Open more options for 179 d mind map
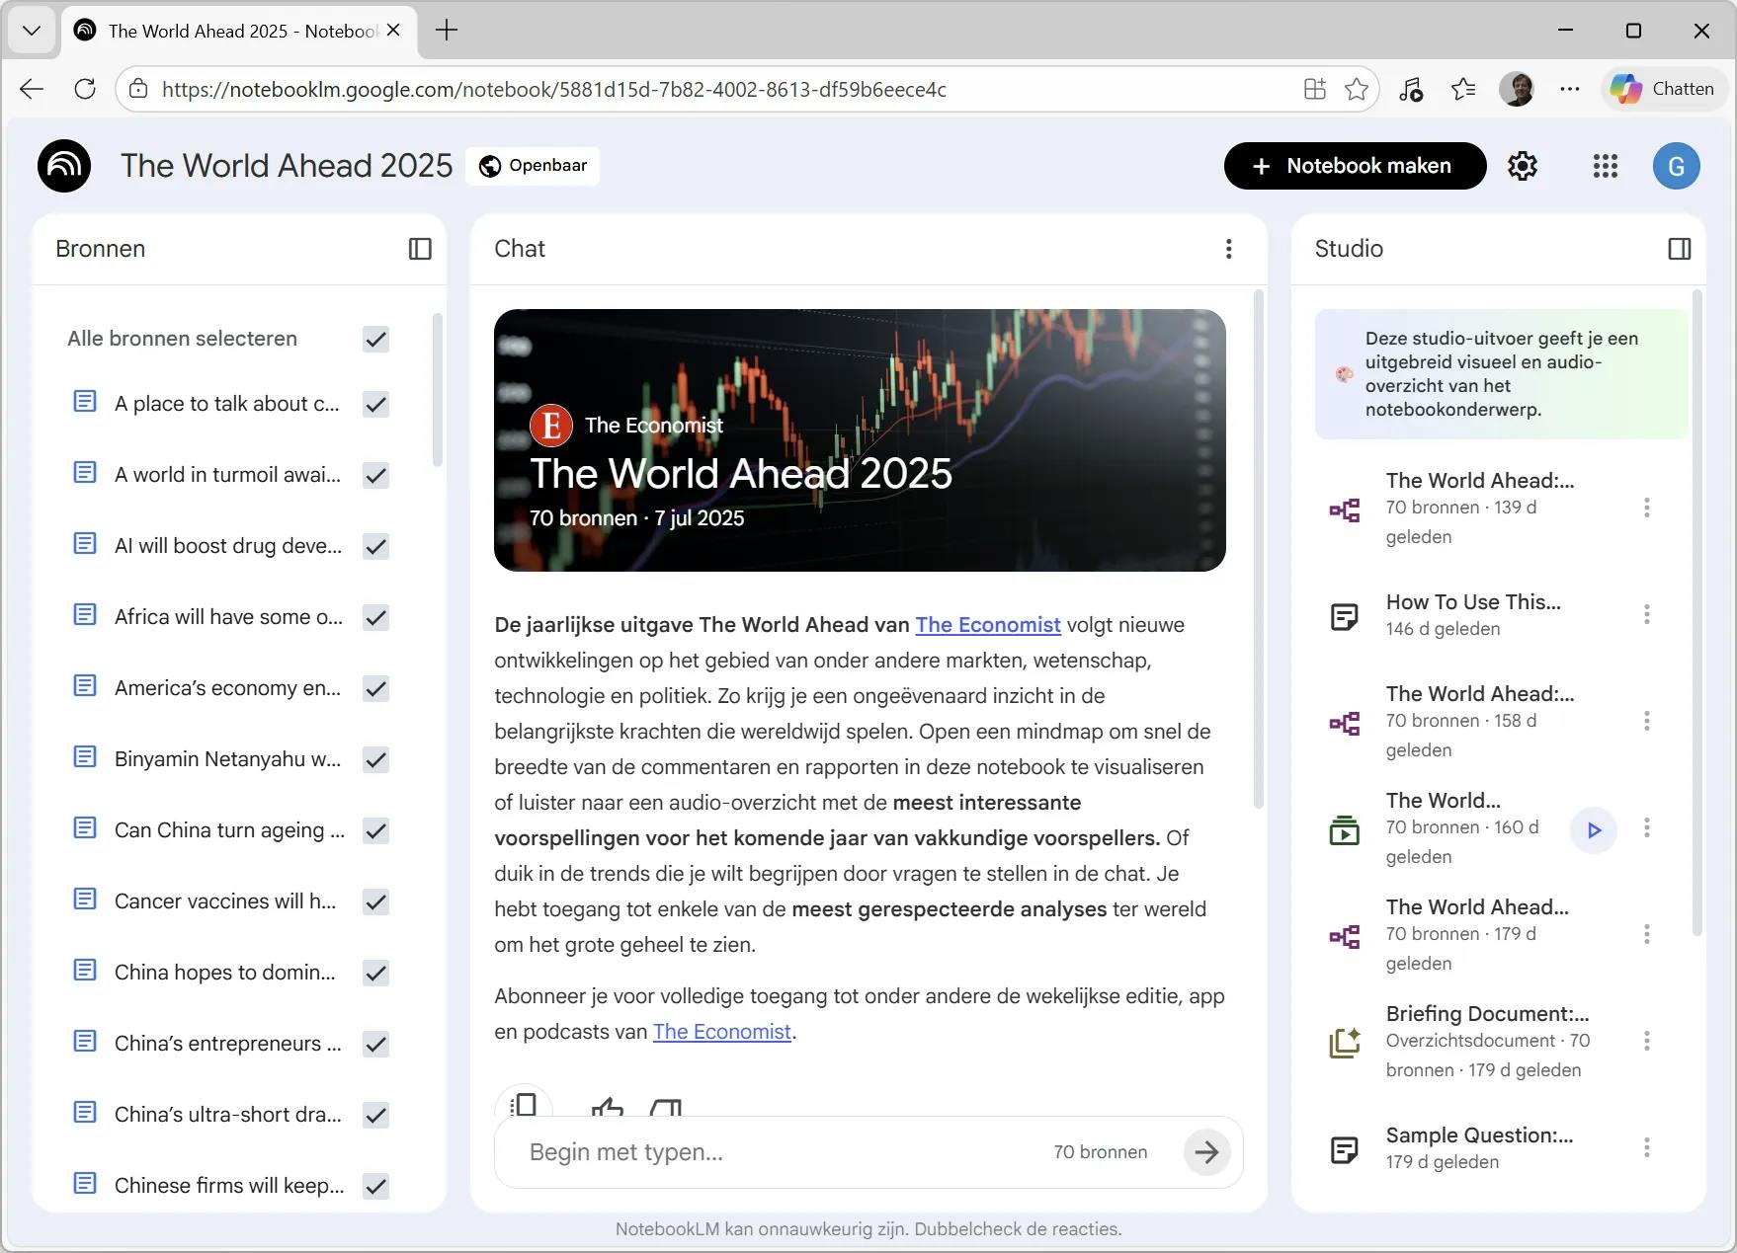Image resolution: width=1737 pixels, height=1253 pixels. pyautogui.click(x=1646, y=934)
